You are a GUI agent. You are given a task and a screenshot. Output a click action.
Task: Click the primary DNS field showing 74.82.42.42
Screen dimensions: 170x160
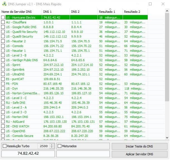28,154
